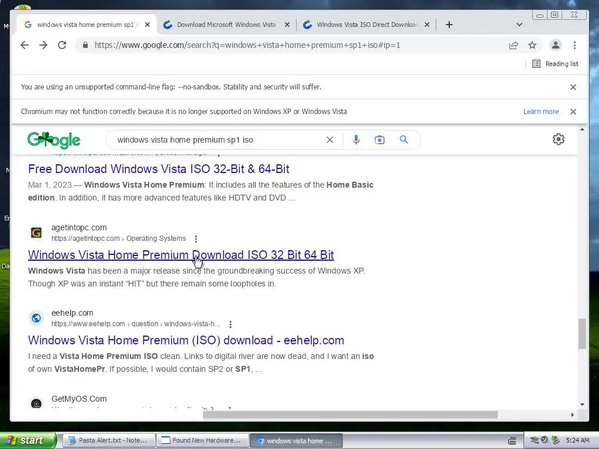
Task: Clear the search box with X icon
Action: pyautogui.click(x=330, y=140)
